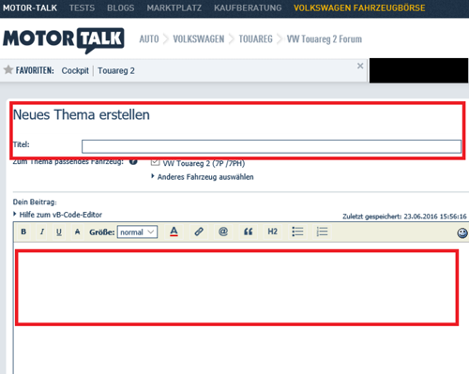Go to MARKTPLATZ in top navigation
Image resolution: width=469 pixels, height=374 pixels.
click(174, 7)
